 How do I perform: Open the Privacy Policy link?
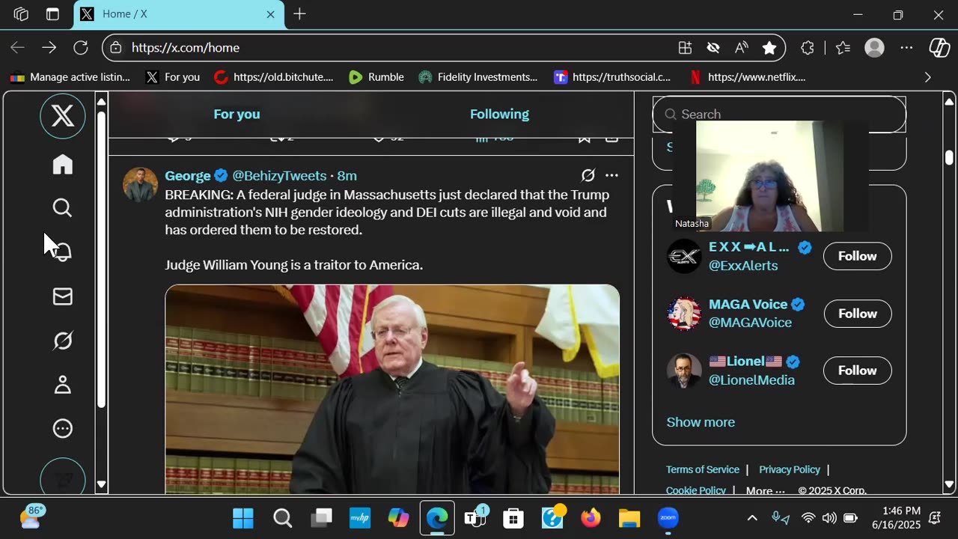790,469
